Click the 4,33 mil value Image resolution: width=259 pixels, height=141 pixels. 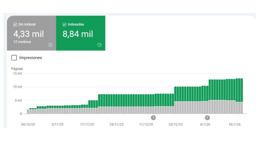[28, 34]
